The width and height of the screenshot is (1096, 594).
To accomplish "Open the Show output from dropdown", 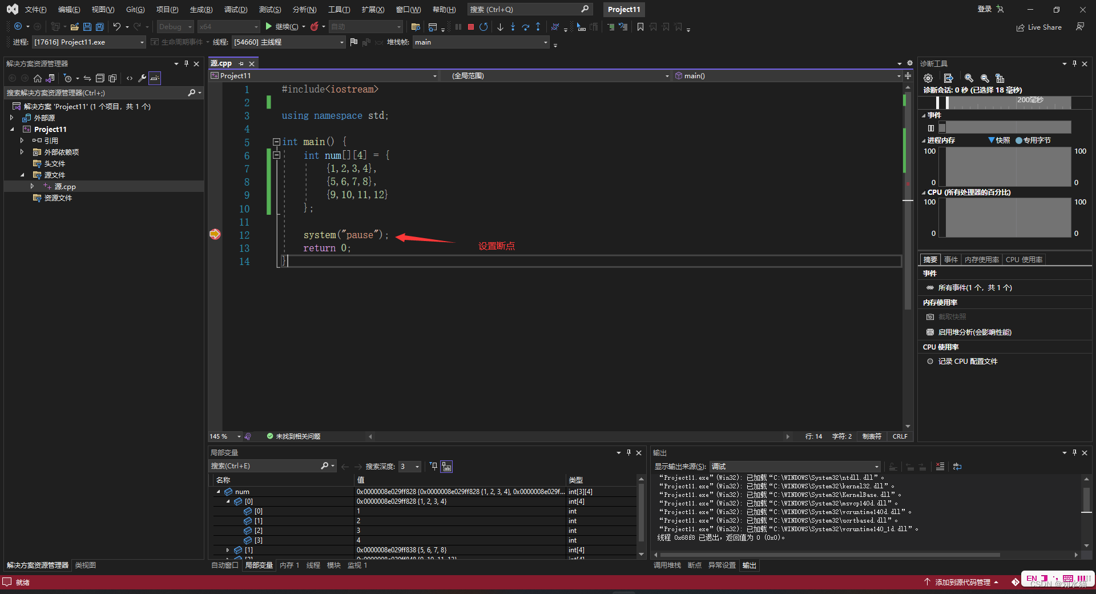I will 795,467.
